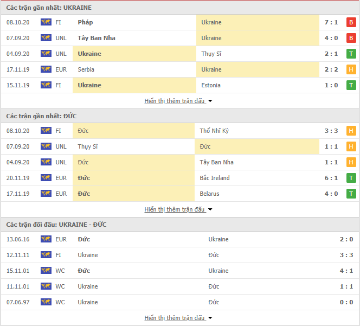360x326 pixels.
Task: Click the world flag icon for 13.06.16 EUR match
Action: [x=46, y=239]
